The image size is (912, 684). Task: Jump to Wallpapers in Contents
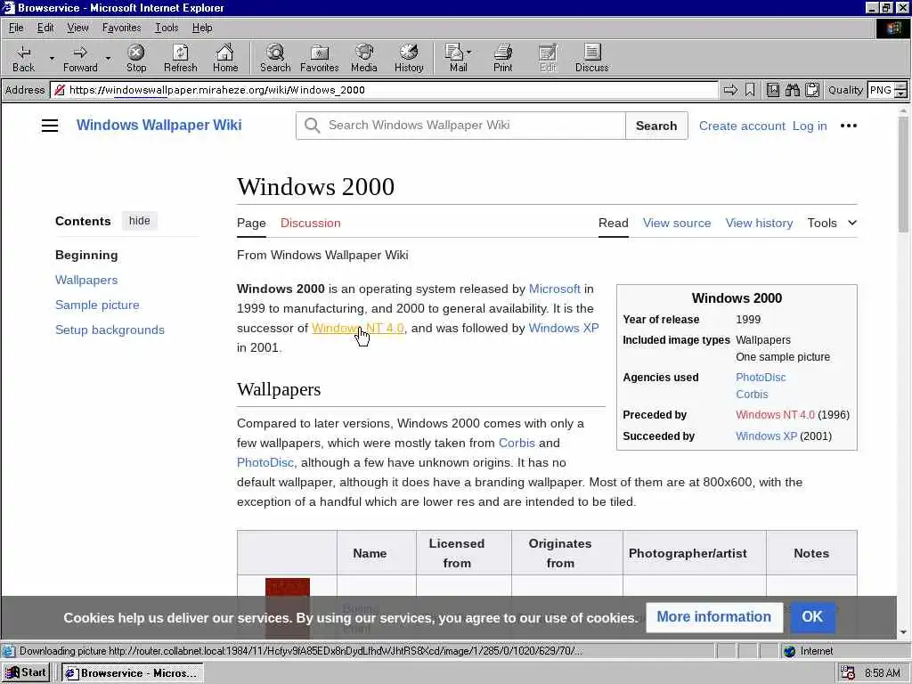point(86,280)
